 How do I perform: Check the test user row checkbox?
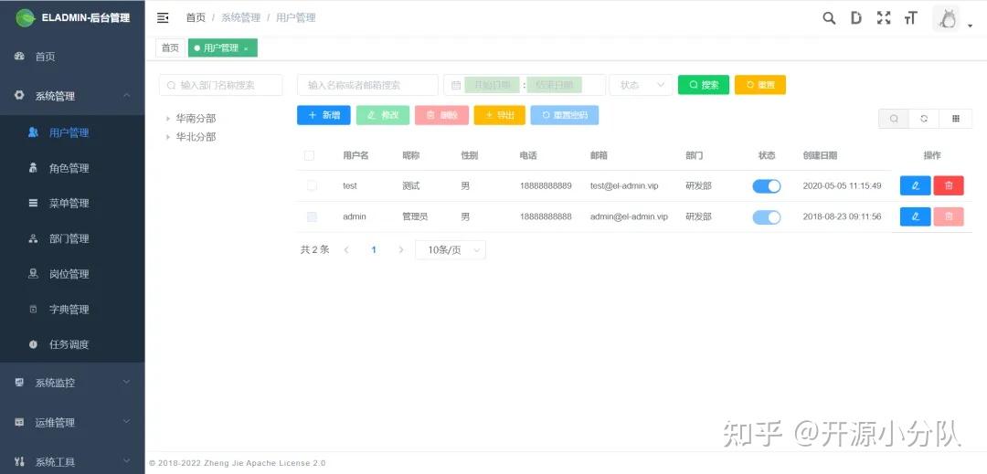(312, 185)
